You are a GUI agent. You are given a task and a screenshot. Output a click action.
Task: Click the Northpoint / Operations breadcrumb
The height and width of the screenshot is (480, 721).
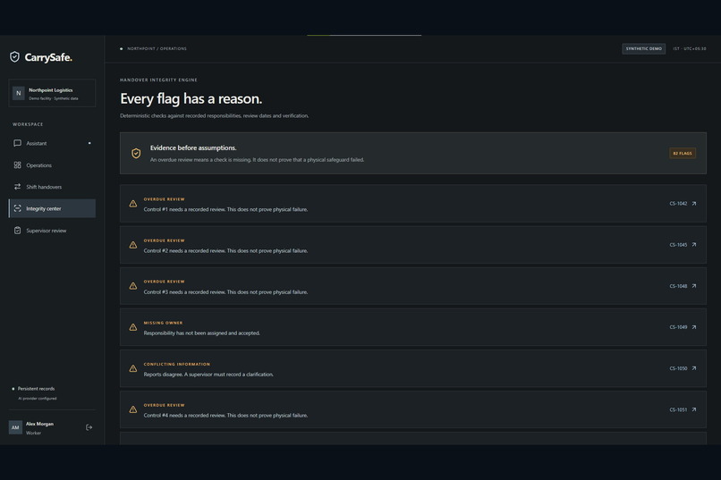(x=157, y=48)
